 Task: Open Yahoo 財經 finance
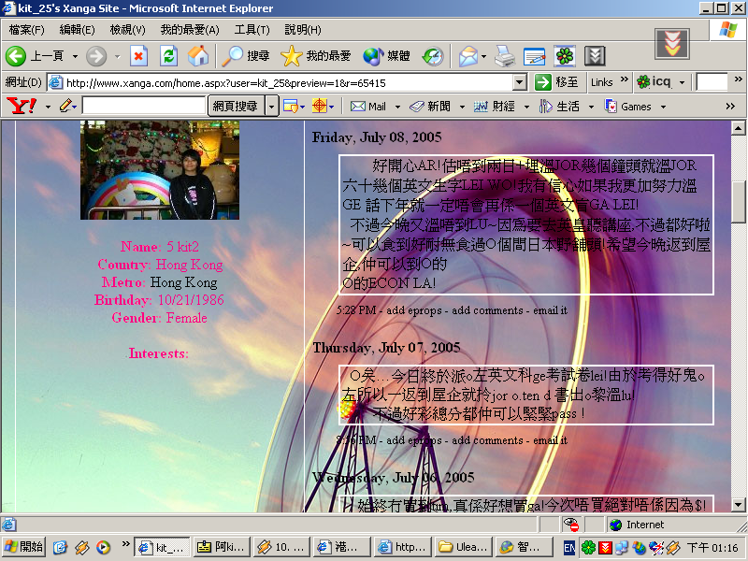click(x=495, y=107)
